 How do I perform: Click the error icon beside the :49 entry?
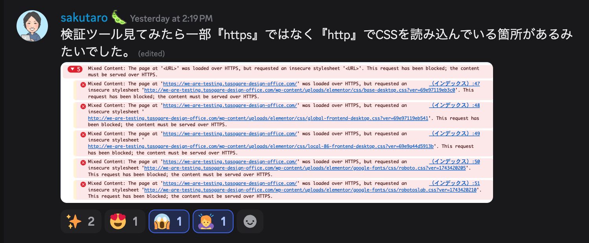(x=83, y=134)
